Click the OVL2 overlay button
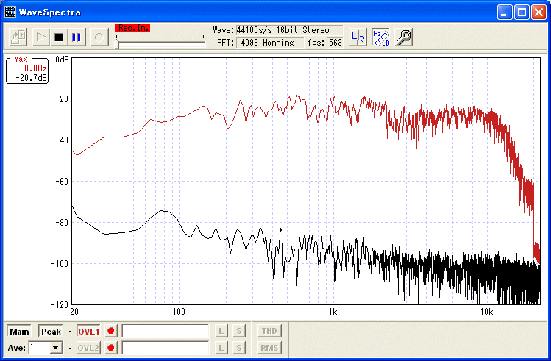 tap(88, 348)
